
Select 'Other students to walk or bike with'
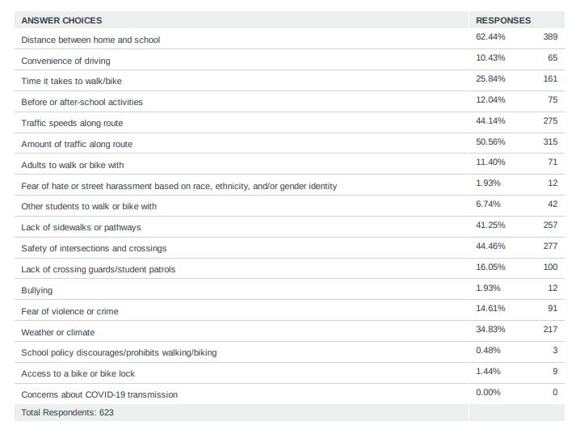[89, 207]
